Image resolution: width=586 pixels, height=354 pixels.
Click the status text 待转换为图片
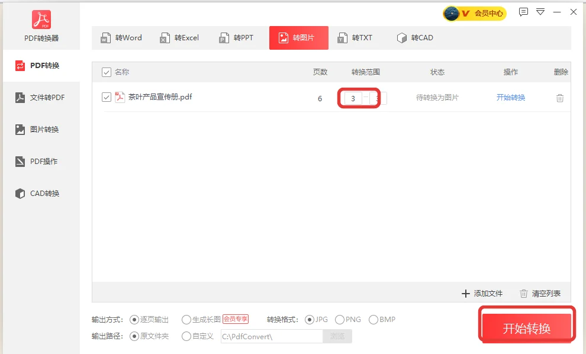pyautogui.click(x=437, y=98)
